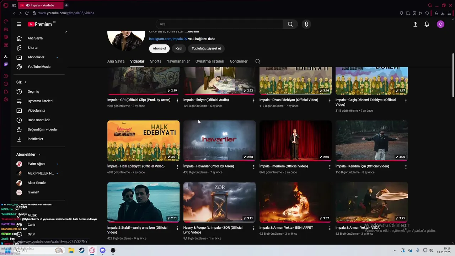Screen dimensions: 455x256
Task: Open options for İmpala - İhtiyar video
Action: [x=254, y=101]
